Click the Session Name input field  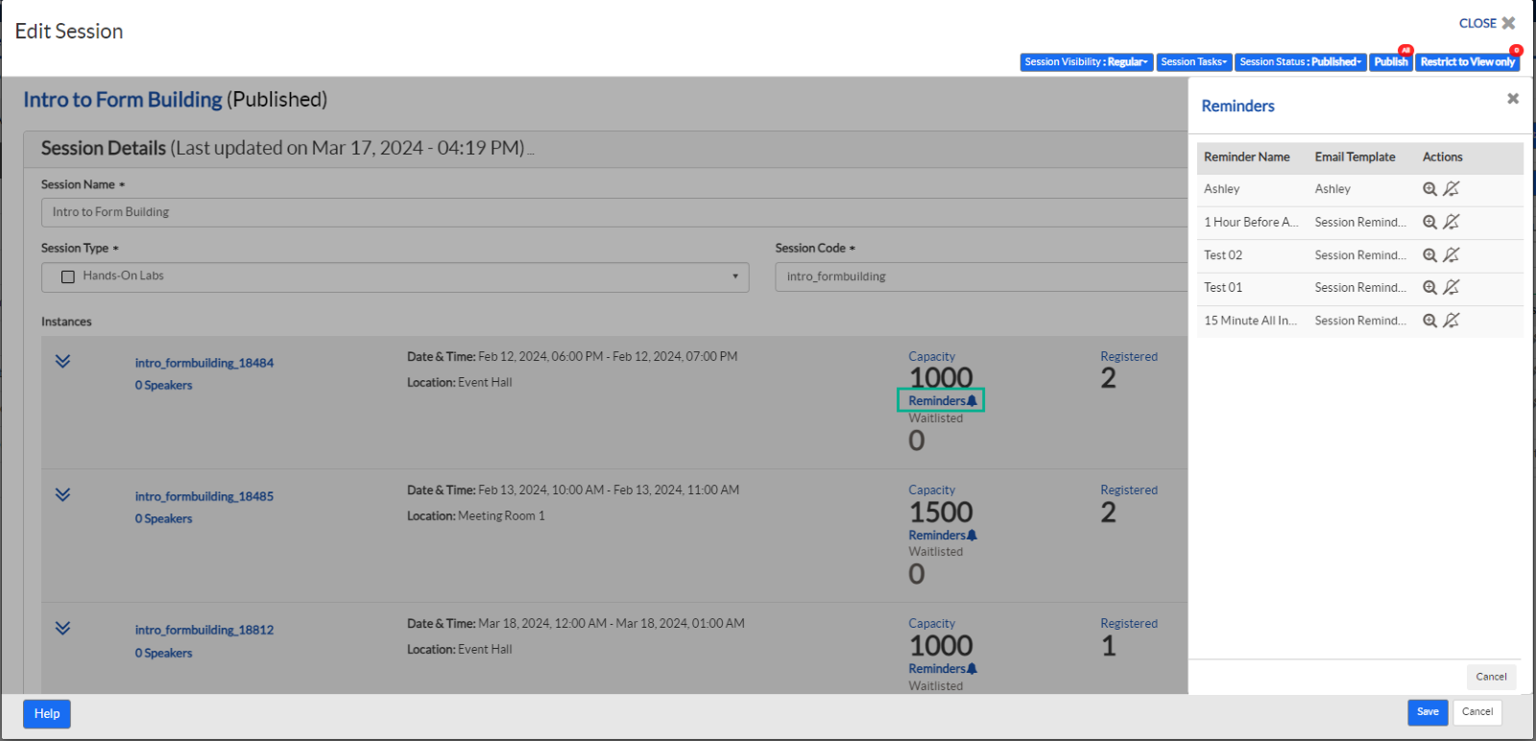(x=614, y=212)
